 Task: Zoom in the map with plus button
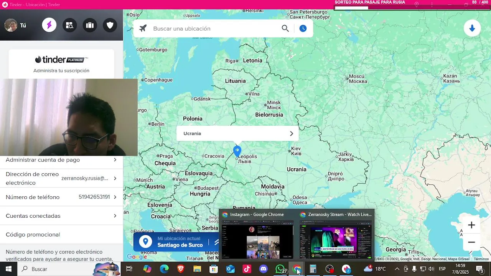(471, 225)
